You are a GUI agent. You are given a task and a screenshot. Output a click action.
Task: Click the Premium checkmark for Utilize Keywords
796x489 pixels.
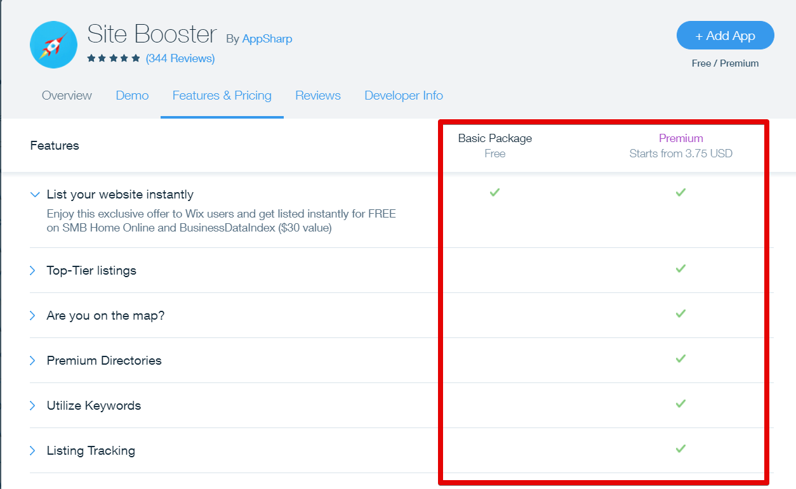681,403
